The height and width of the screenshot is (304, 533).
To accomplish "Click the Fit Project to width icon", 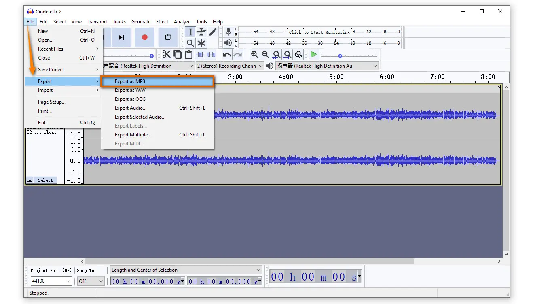I will coord(287,55).
